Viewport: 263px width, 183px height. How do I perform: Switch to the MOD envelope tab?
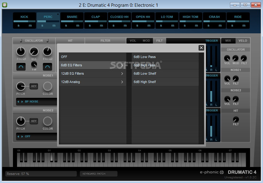[x=146, y=41]
